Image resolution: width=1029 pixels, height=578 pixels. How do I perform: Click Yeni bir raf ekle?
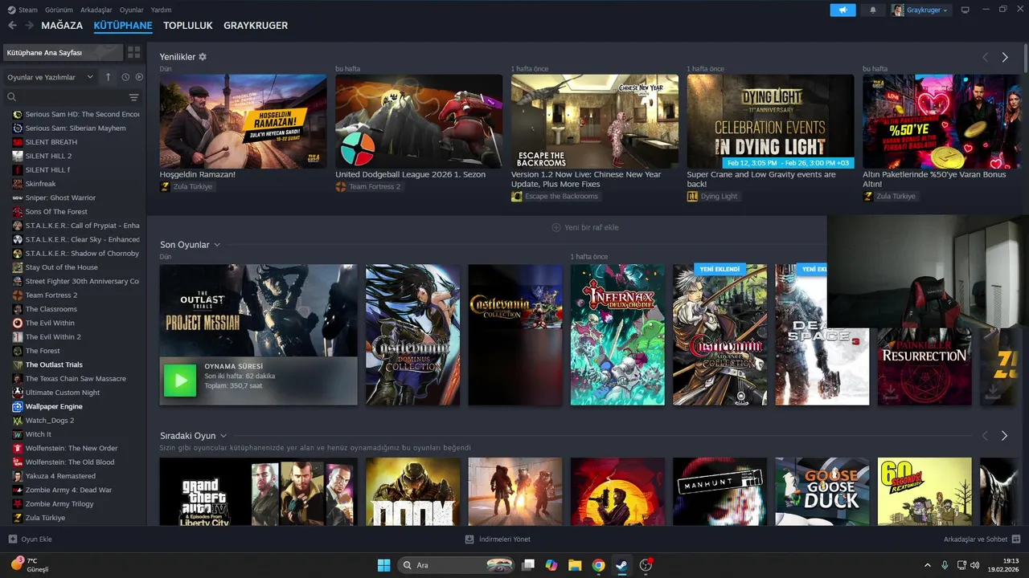click(585, 227)
